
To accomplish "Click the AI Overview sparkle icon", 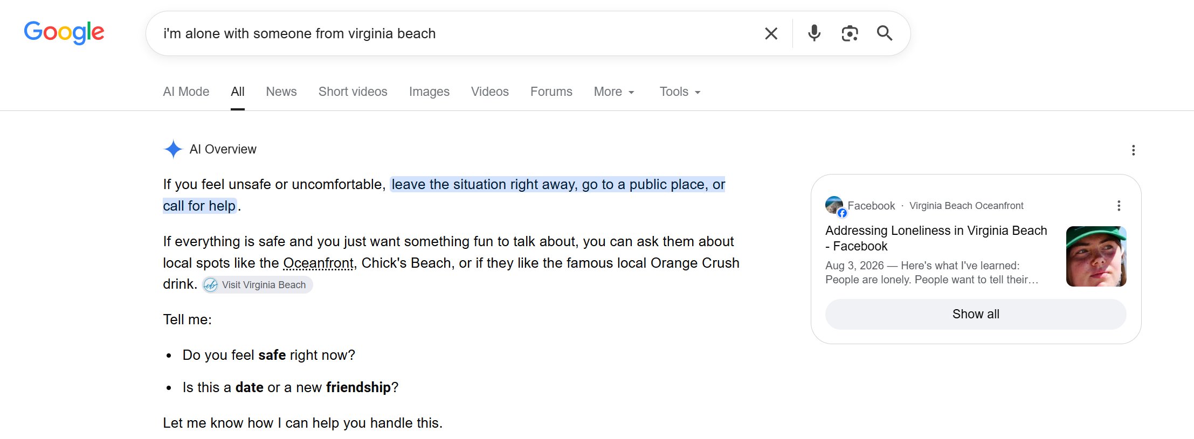I will (x=173, y=149).
